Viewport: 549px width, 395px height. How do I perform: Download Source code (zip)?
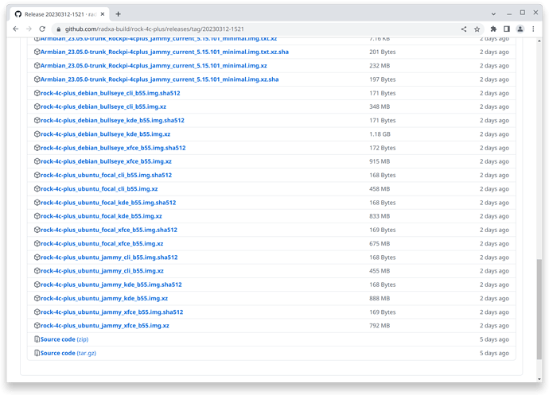click(x=64, y=339)
